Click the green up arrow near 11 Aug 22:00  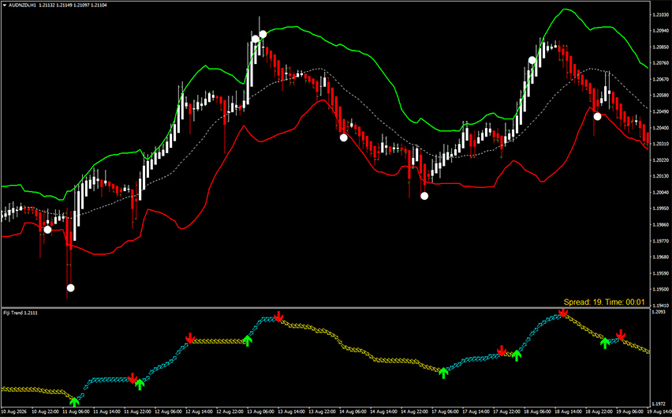coord(140,385)
